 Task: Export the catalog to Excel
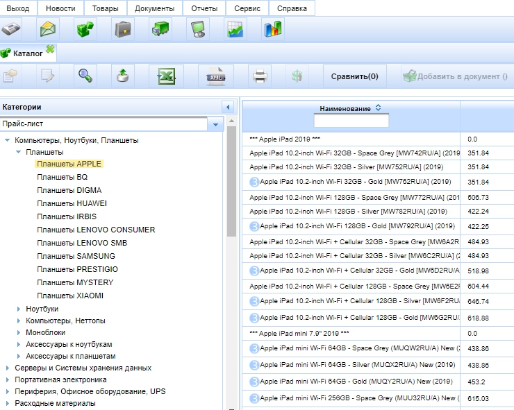(166, 76)
